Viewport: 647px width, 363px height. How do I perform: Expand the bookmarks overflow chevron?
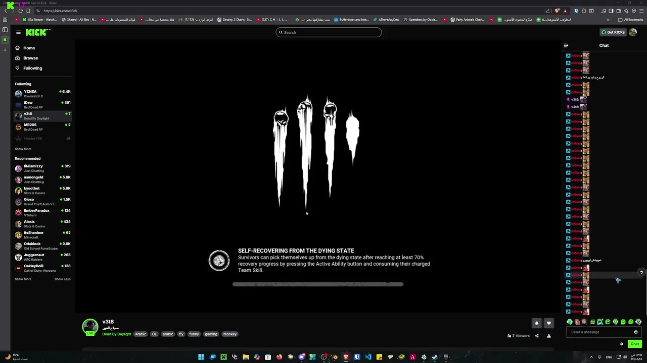coord(608,20)
